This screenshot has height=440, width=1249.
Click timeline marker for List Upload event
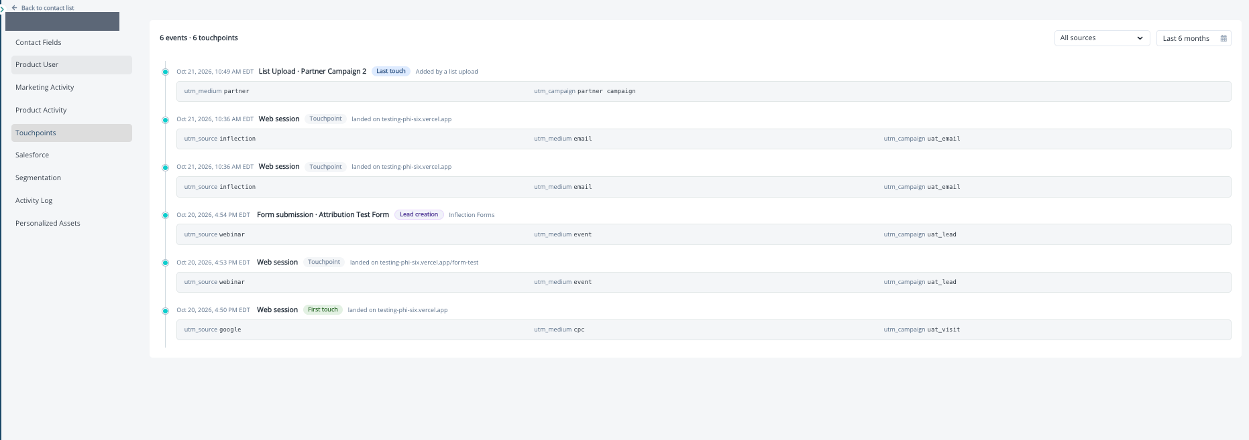click(x=165, y=72)
